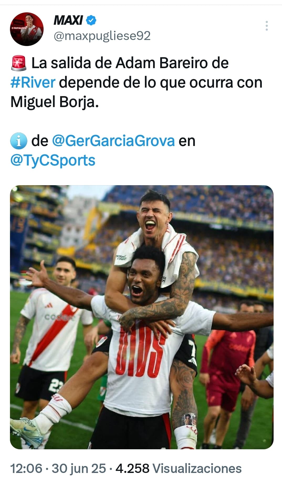The height and width of the screenshot is (484, 282).
Task: Open the @TyCSports mention link
Action: coord(53,160)
